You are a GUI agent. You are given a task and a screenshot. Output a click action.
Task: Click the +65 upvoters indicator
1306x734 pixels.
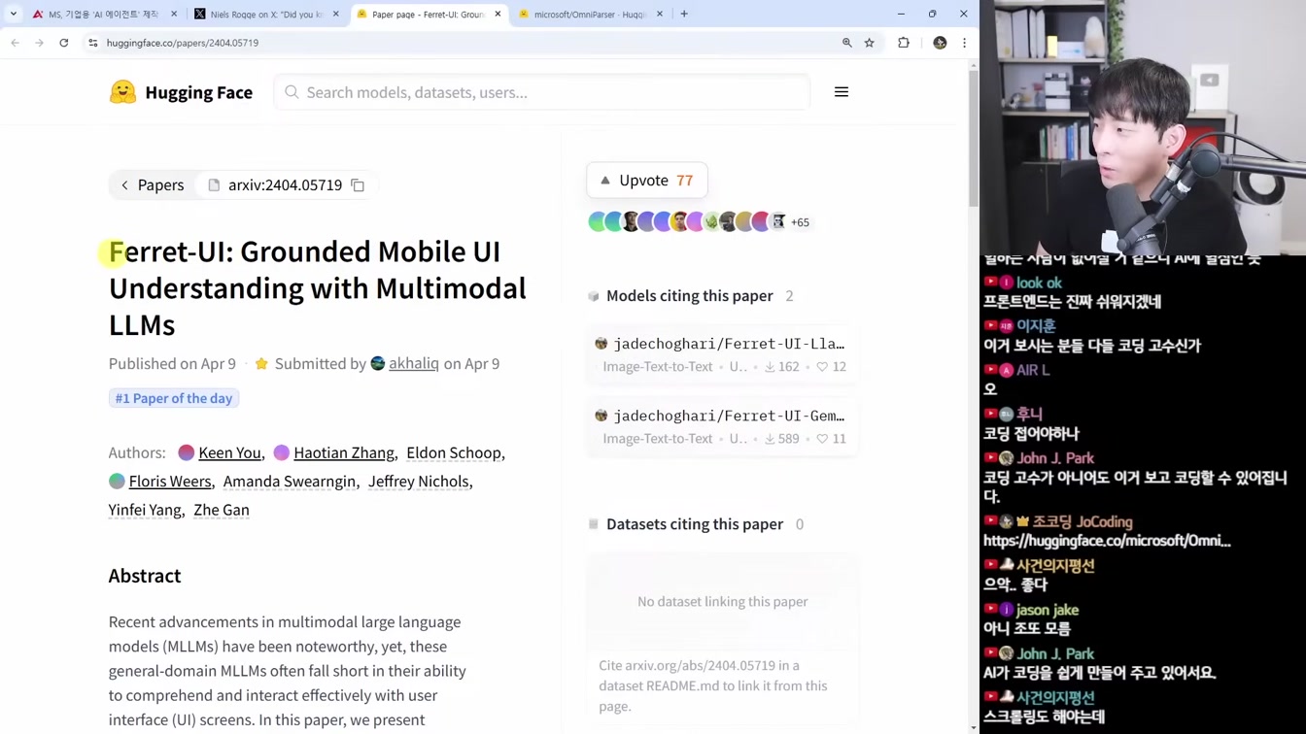pos(800,222)
